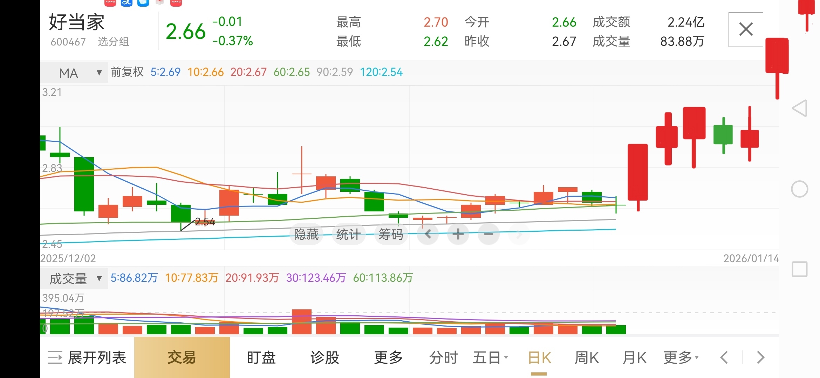
Task: Go to next stock with right arrow
Action: 760,358
